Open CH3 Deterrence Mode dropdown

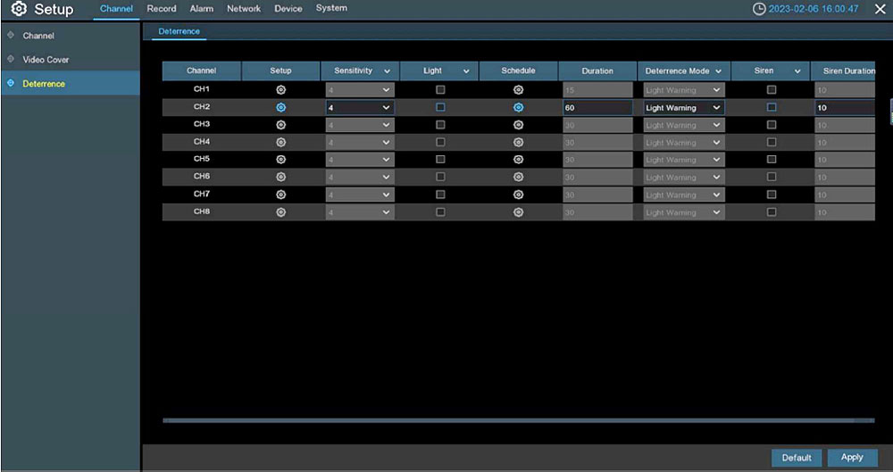coord(684,125)
